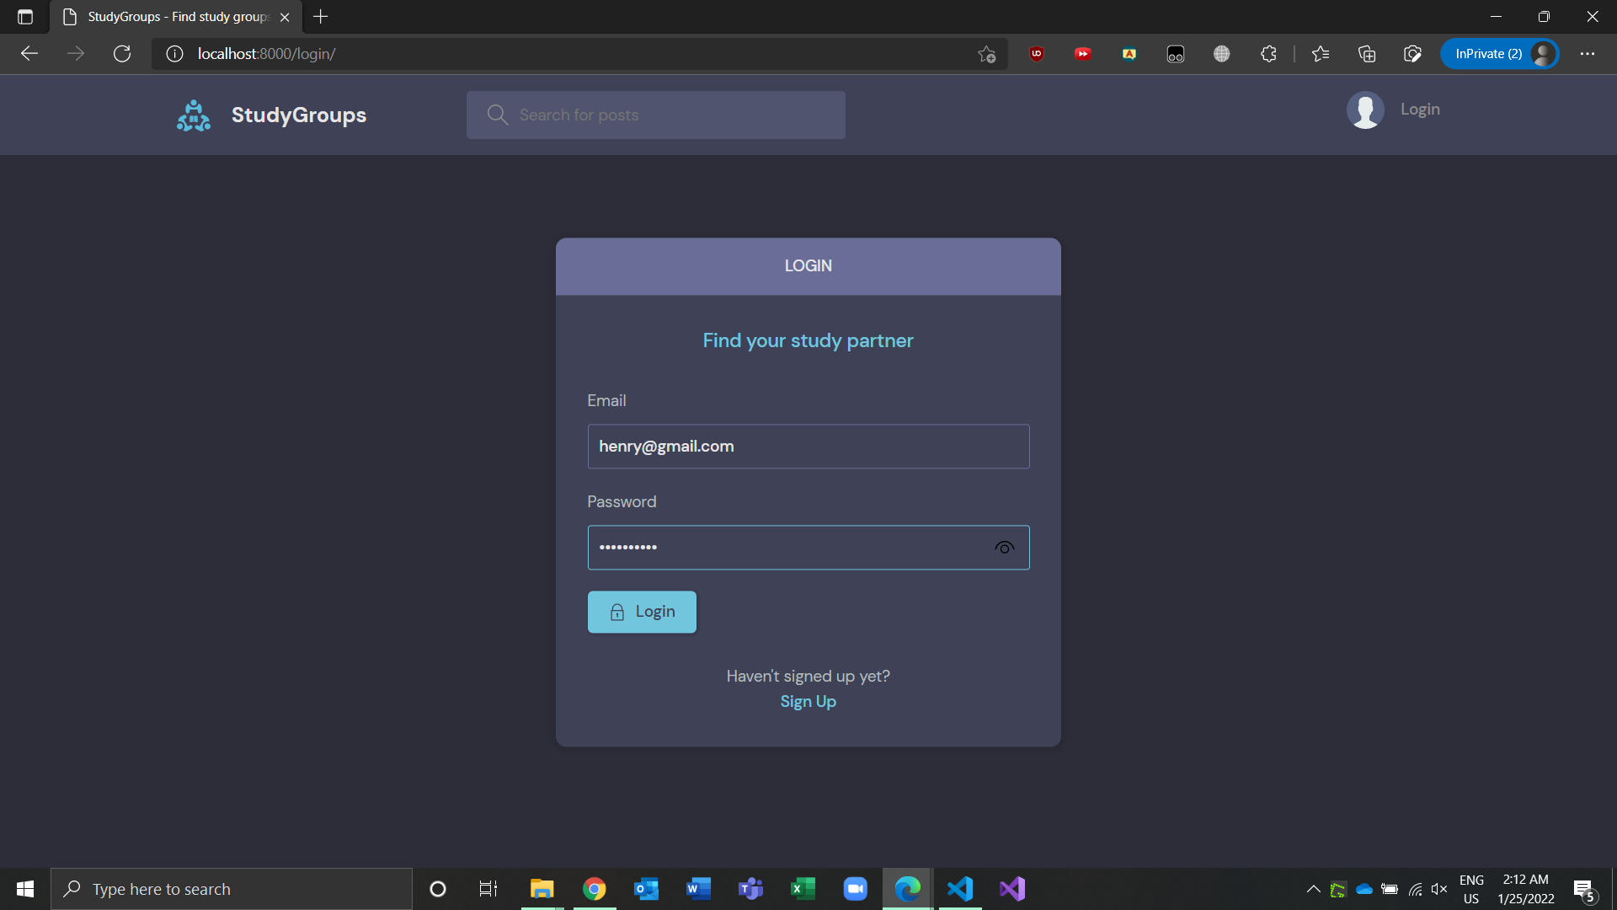Toggle password visibility eye icon
The width and height of the screenshot is (1617, 910).
pyautogui.click(x=1004, y=548)
